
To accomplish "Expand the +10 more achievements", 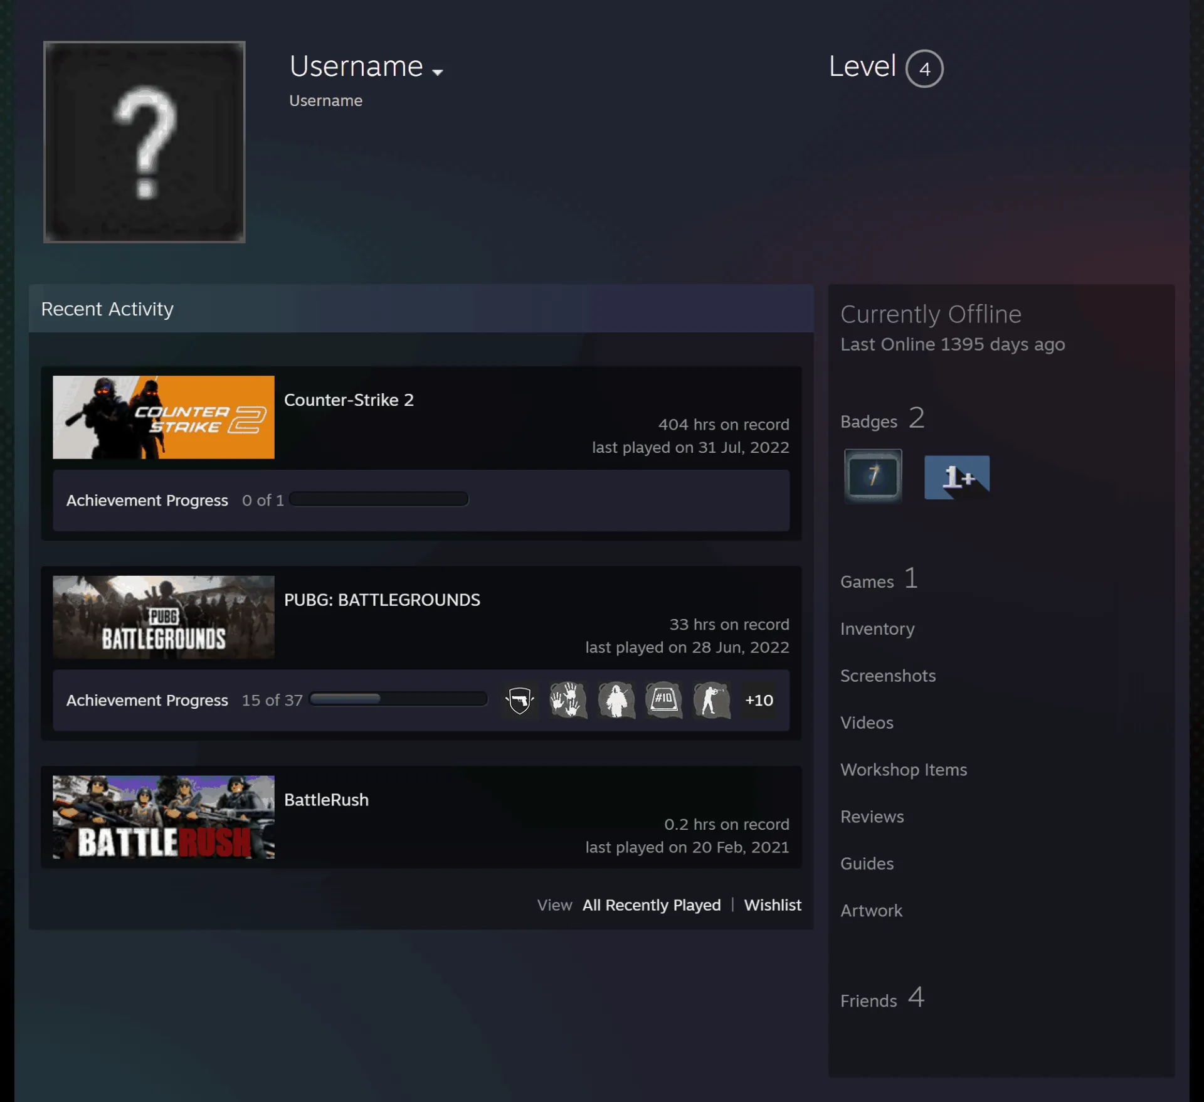I will 759,700.
